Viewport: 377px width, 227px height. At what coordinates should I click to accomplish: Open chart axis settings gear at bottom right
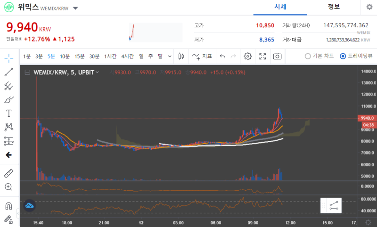(368, 222)
